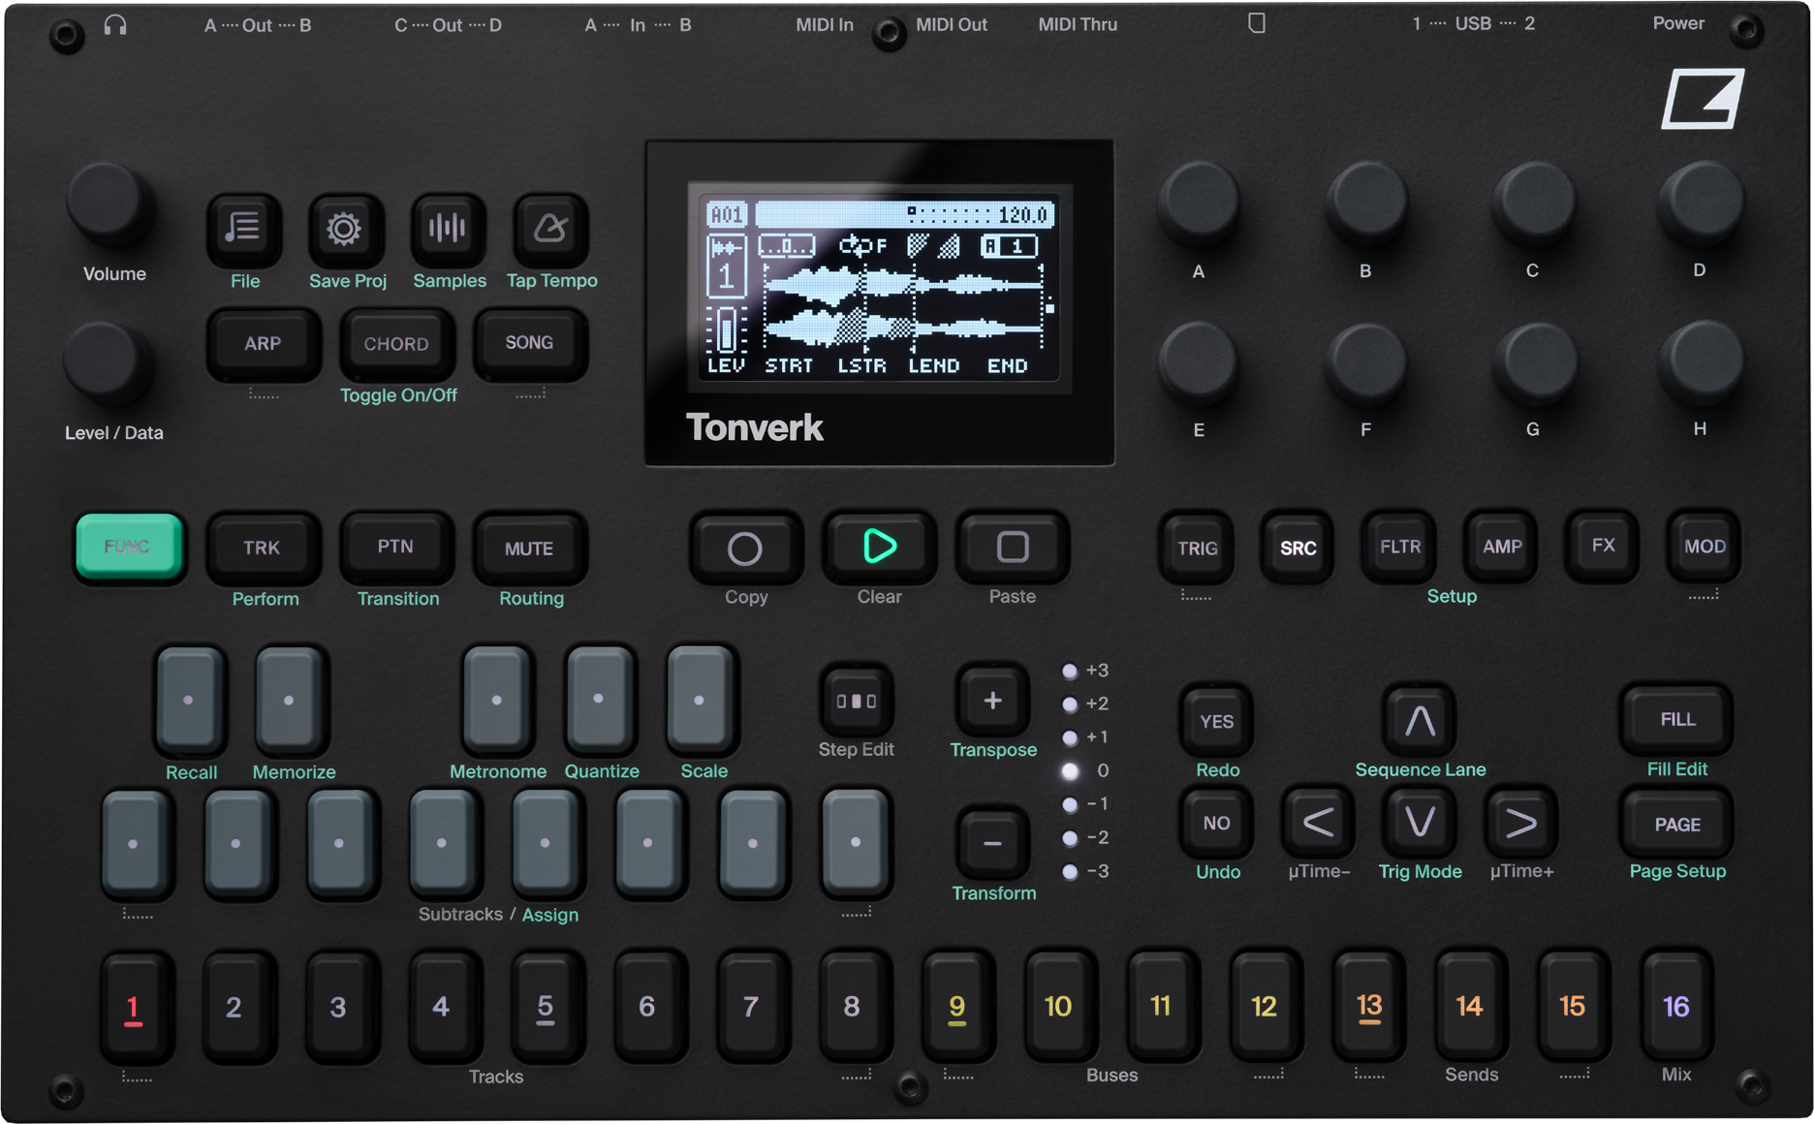1814x1124 pixels.
Task: Click the Save Proj gear icon
Action: (x=346, y=229)
